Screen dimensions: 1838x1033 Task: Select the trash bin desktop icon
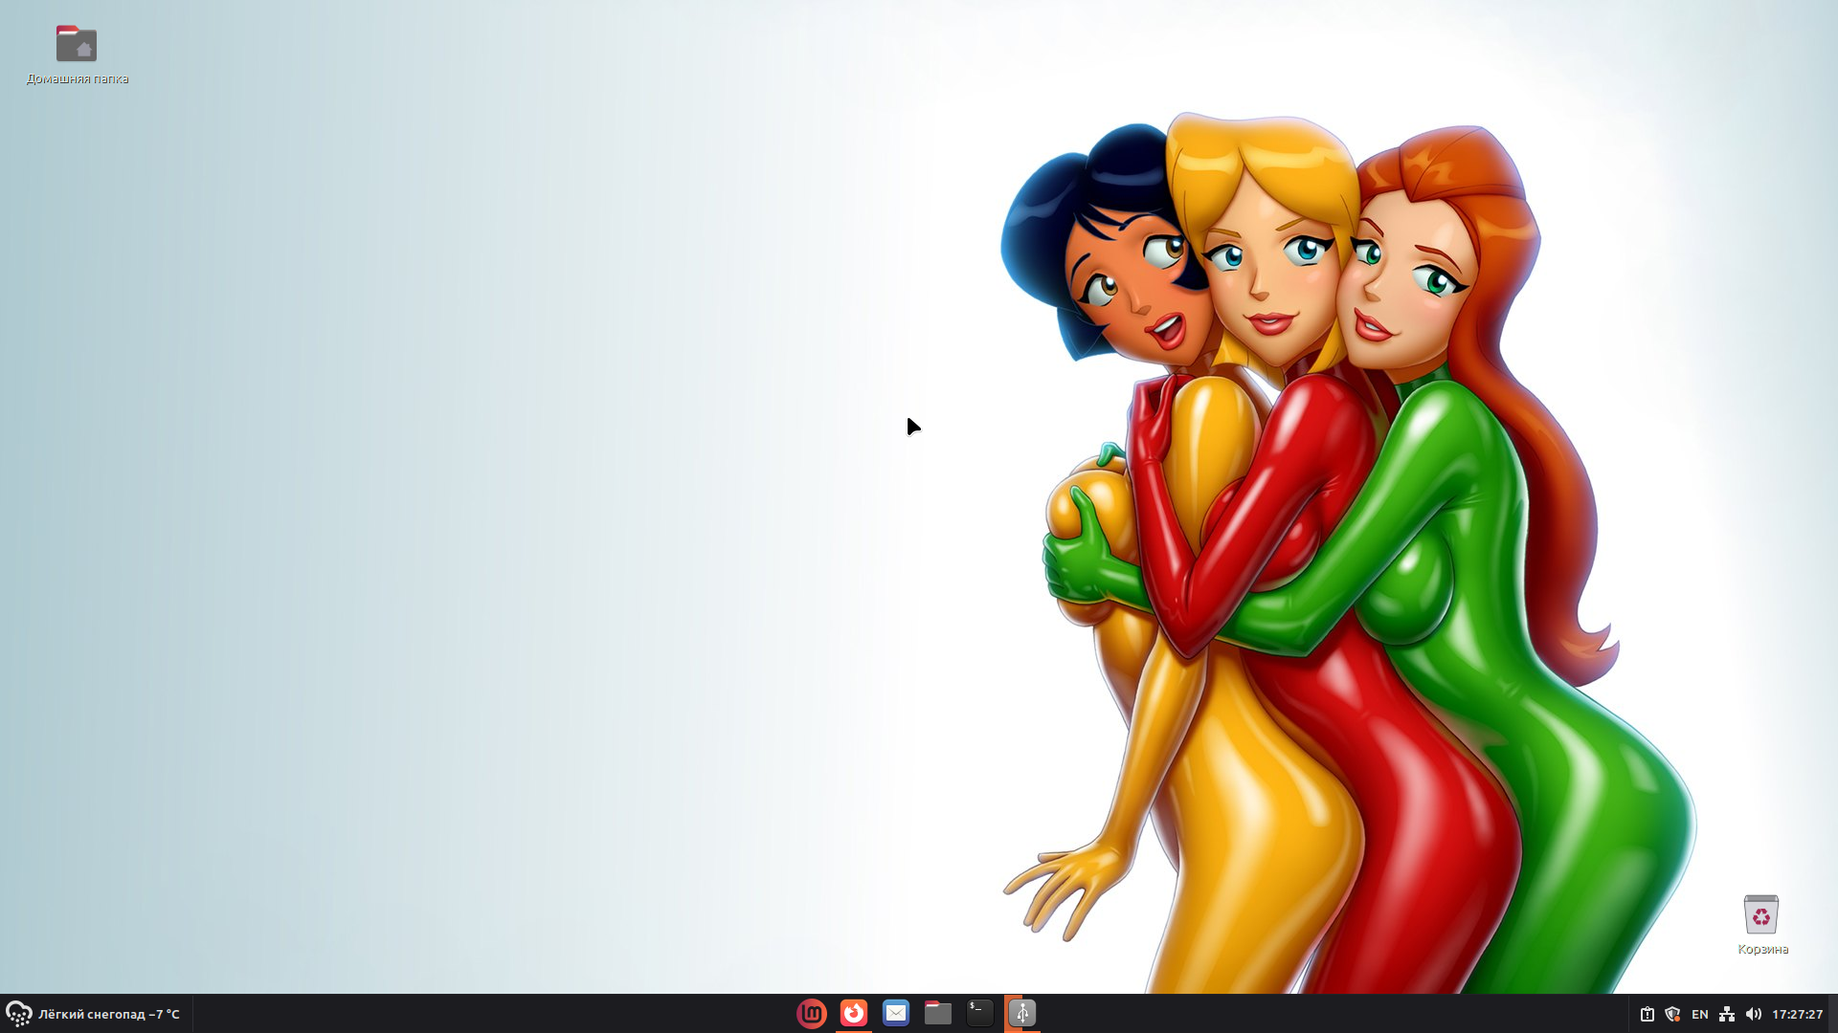pyautogui.click(x=1760, y=915)
